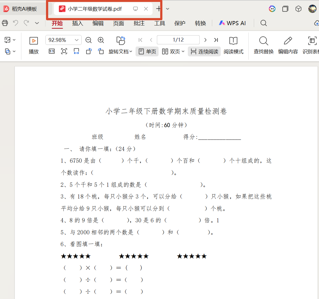The height and width of the screenshot is (299, 319).
Task: Open the 批注 tab
Action: point(139,23)
